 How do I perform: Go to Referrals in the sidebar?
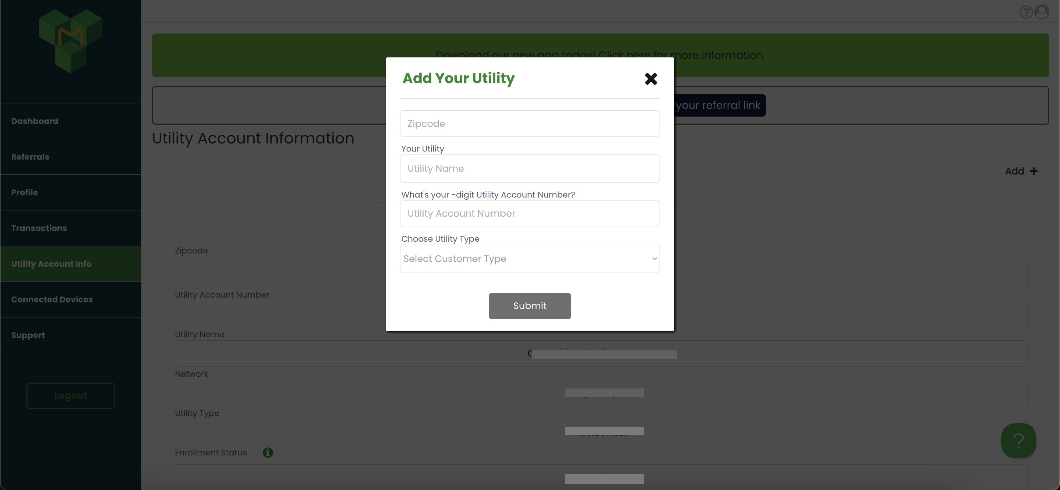tap(70, 157)
